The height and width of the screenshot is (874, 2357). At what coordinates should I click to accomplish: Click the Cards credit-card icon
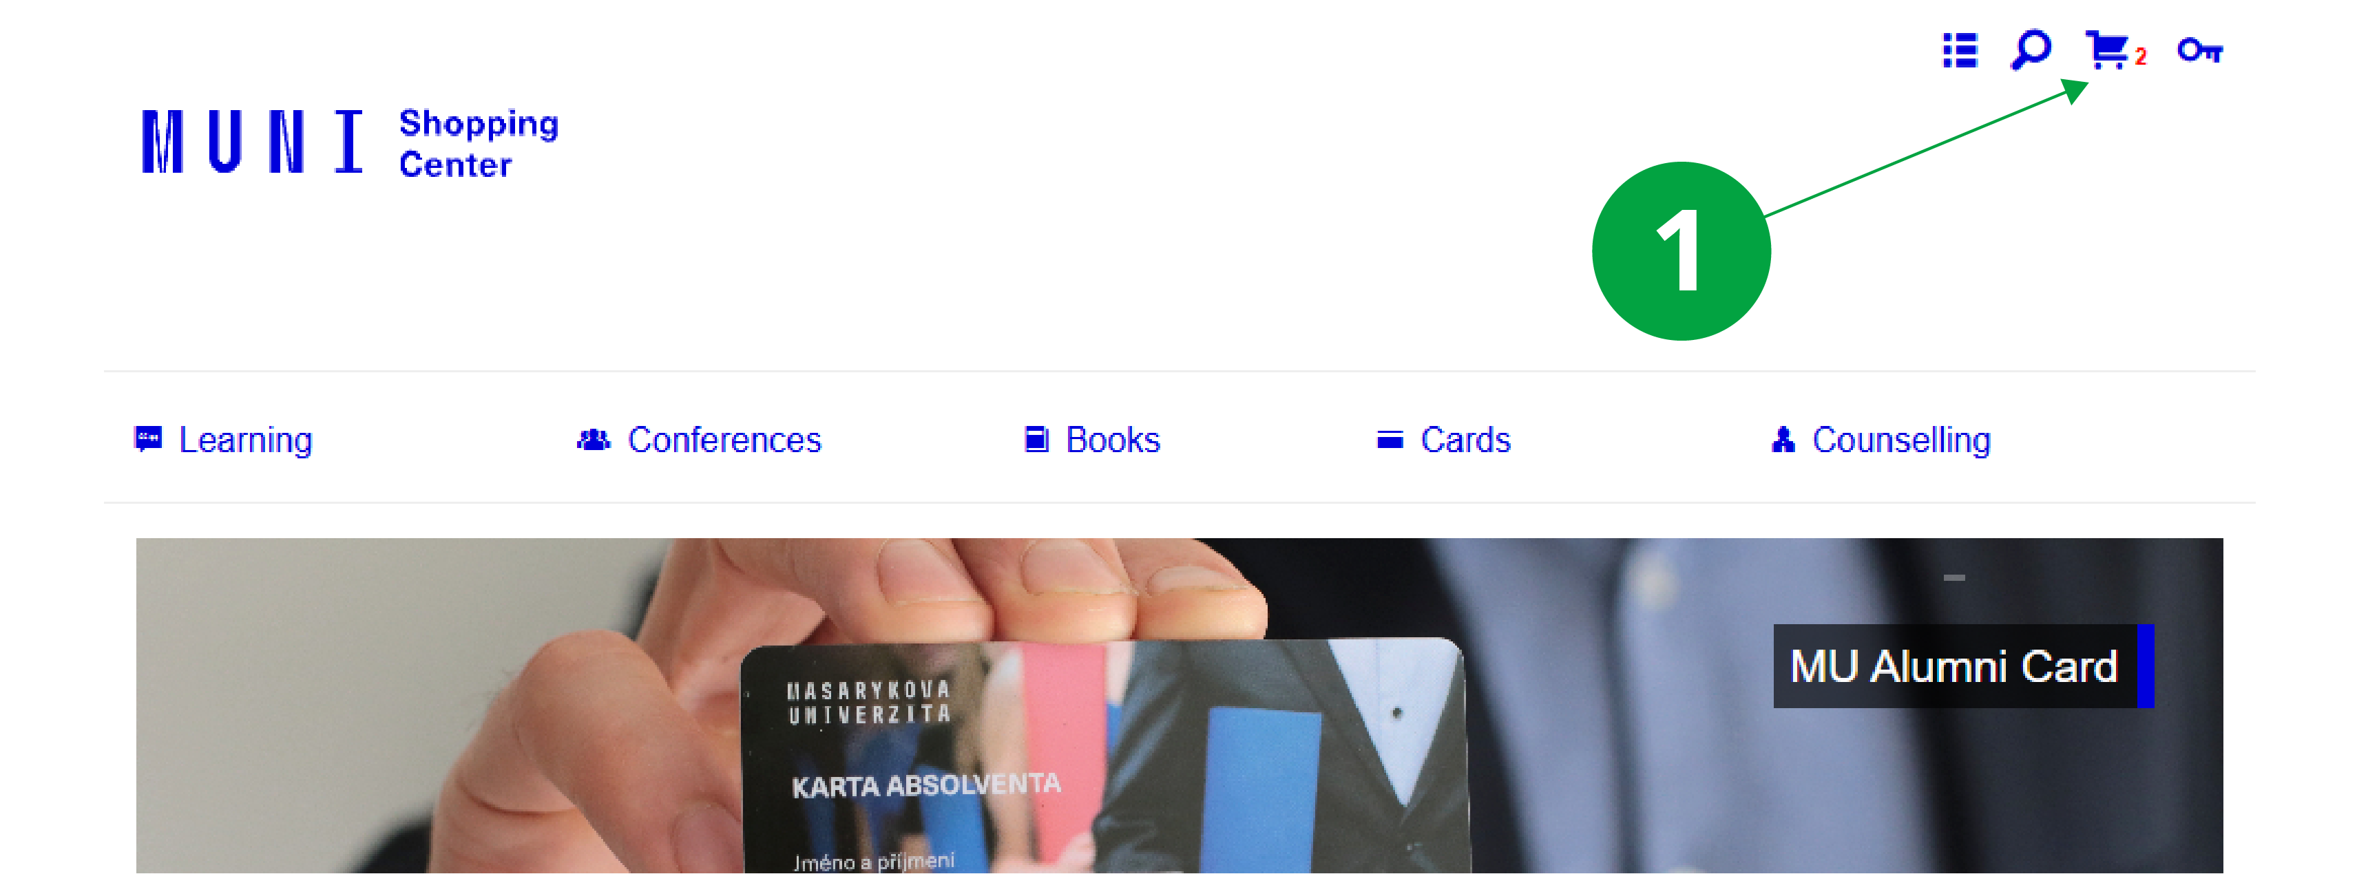point(1390,440)
